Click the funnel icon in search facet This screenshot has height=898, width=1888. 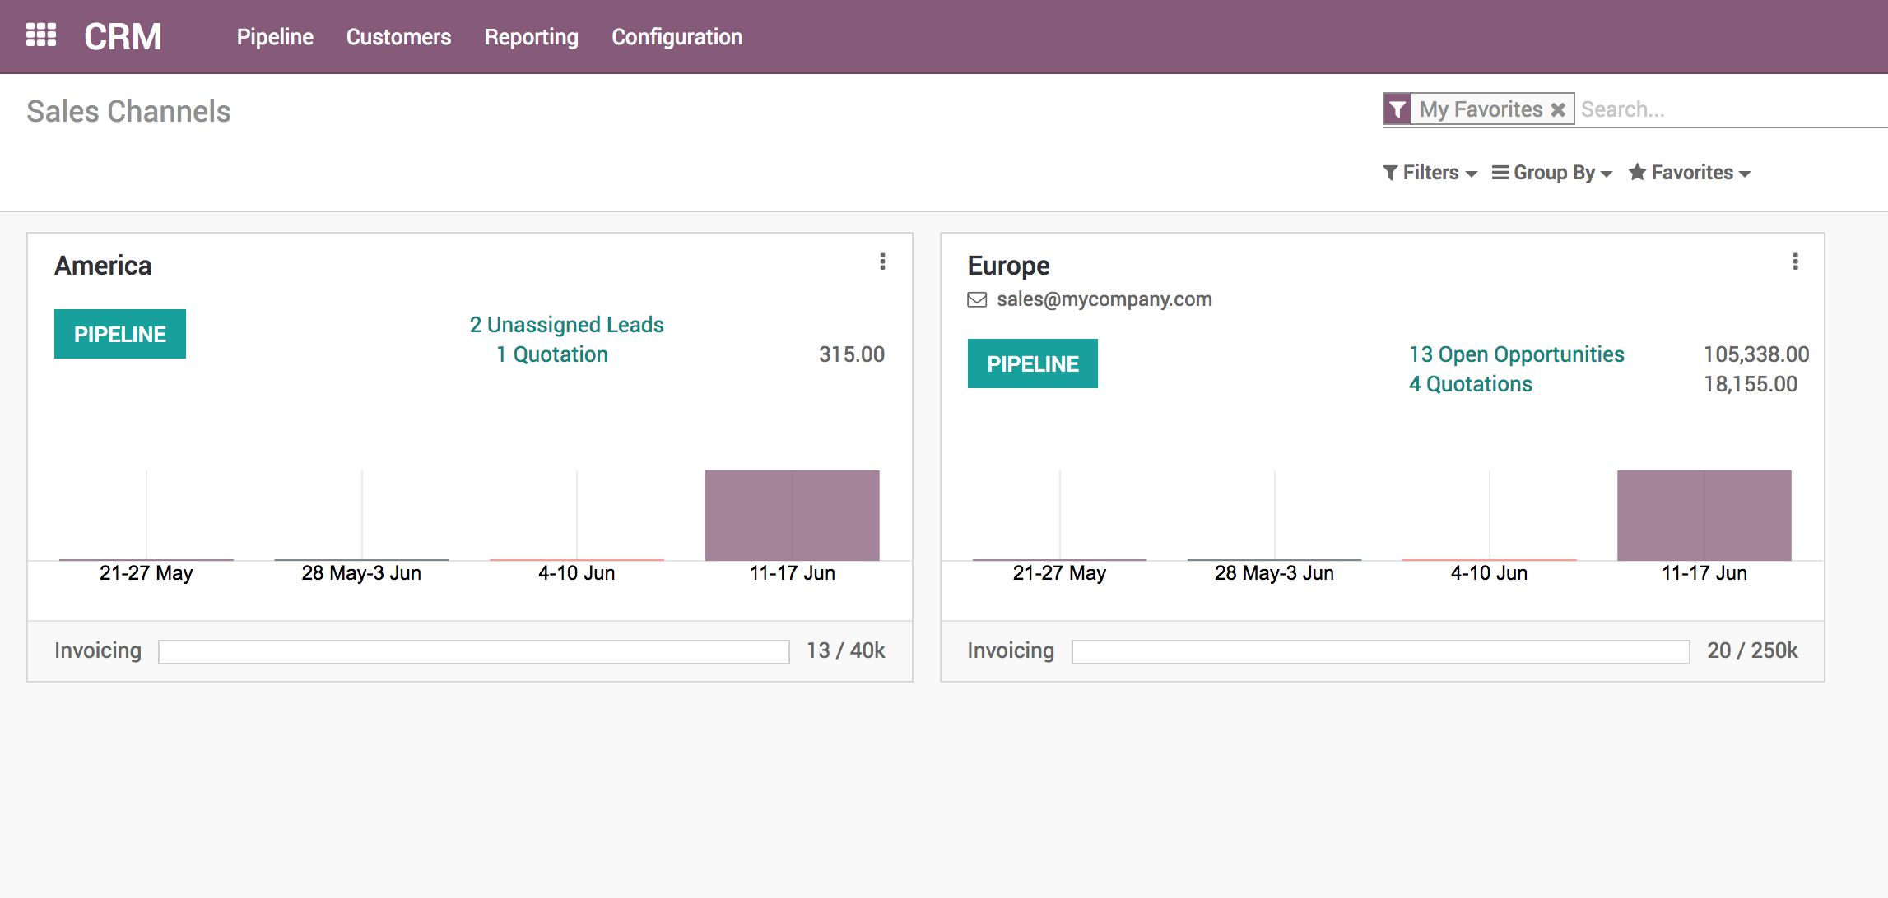point(1397,109)
